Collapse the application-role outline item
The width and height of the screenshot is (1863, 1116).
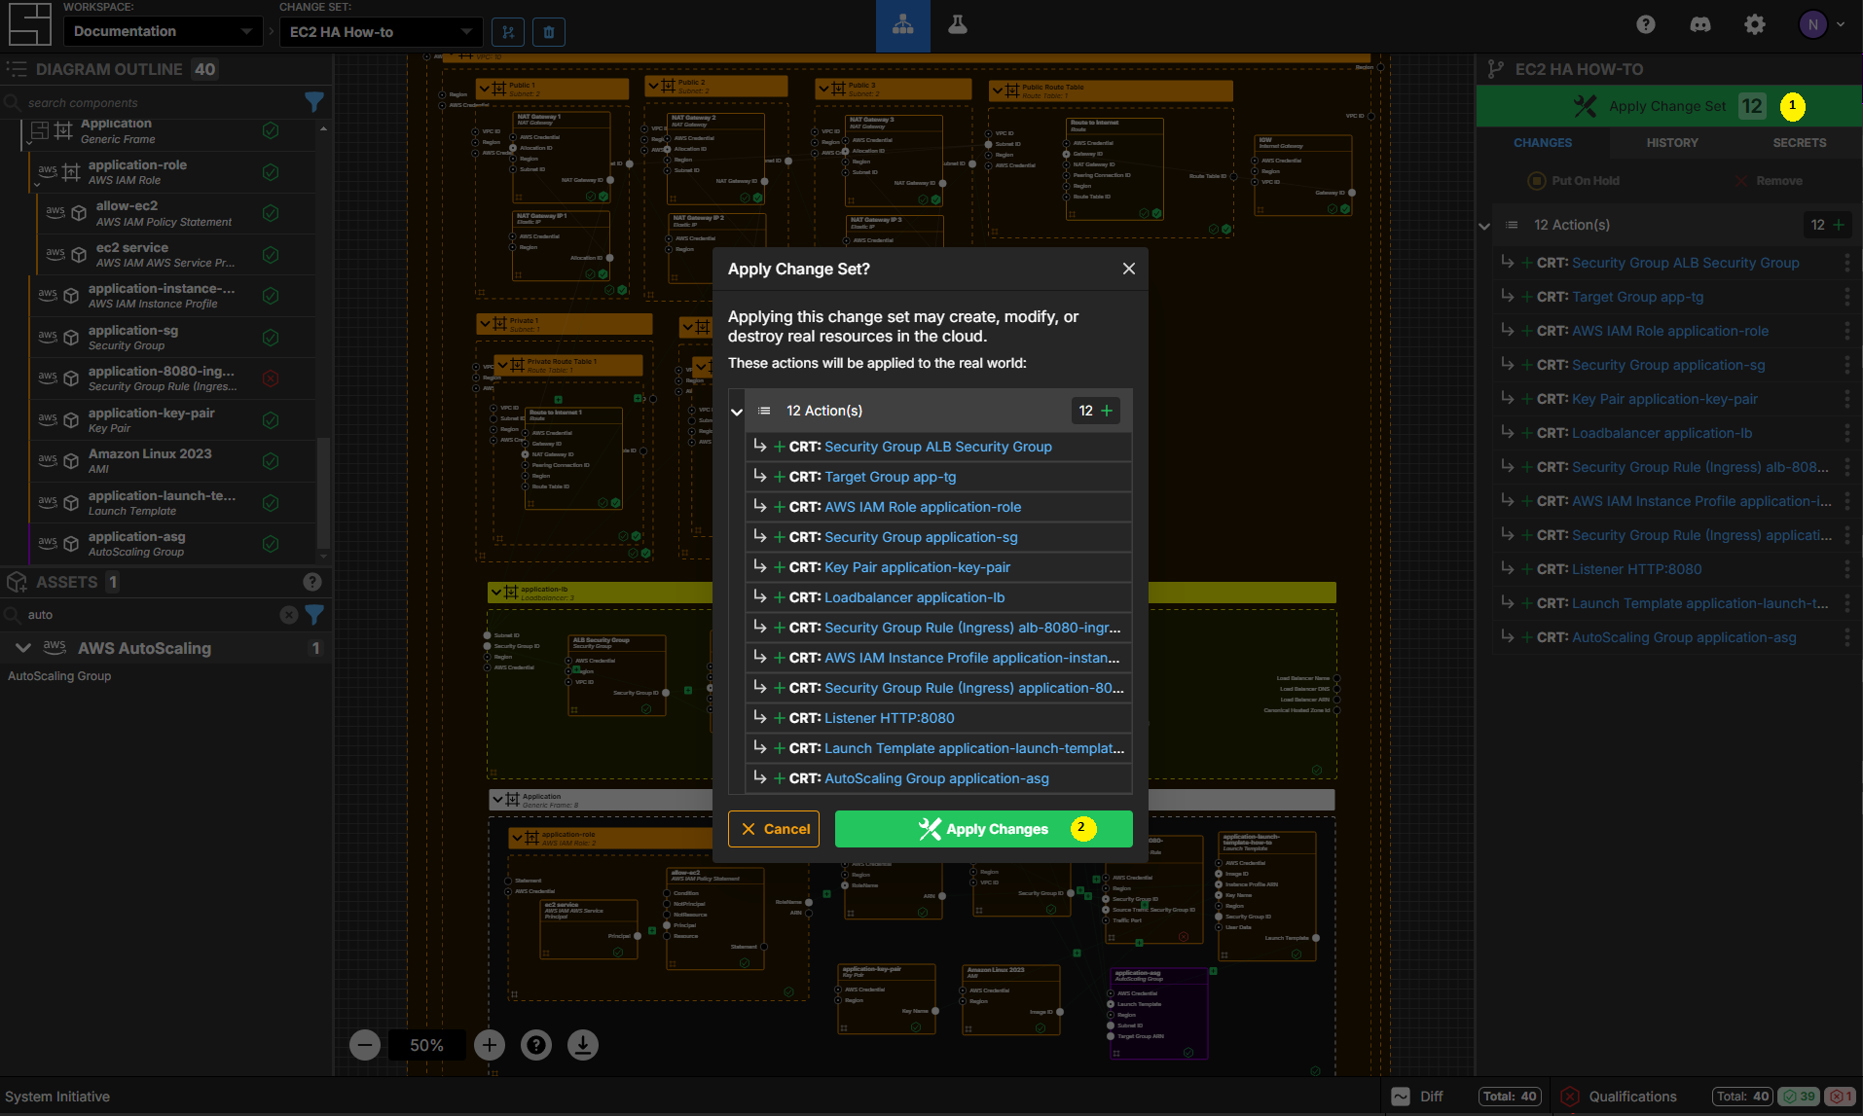(37, 184)
